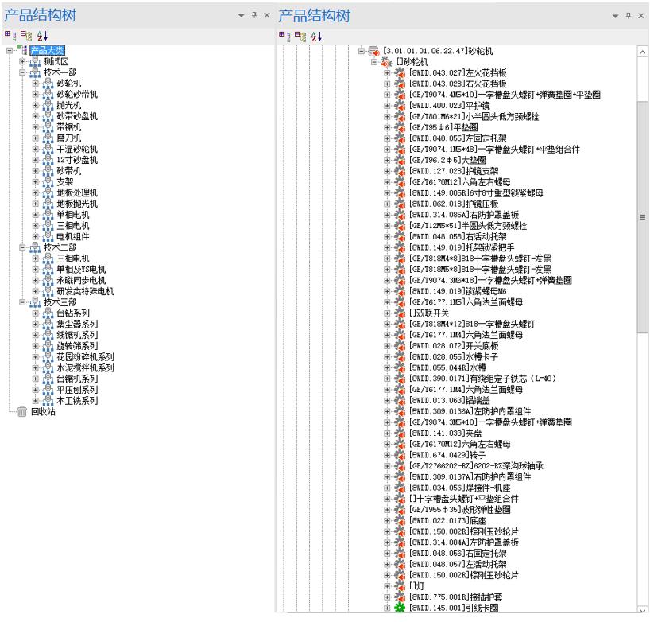Expand the 测试区 node

coord(22,61)
